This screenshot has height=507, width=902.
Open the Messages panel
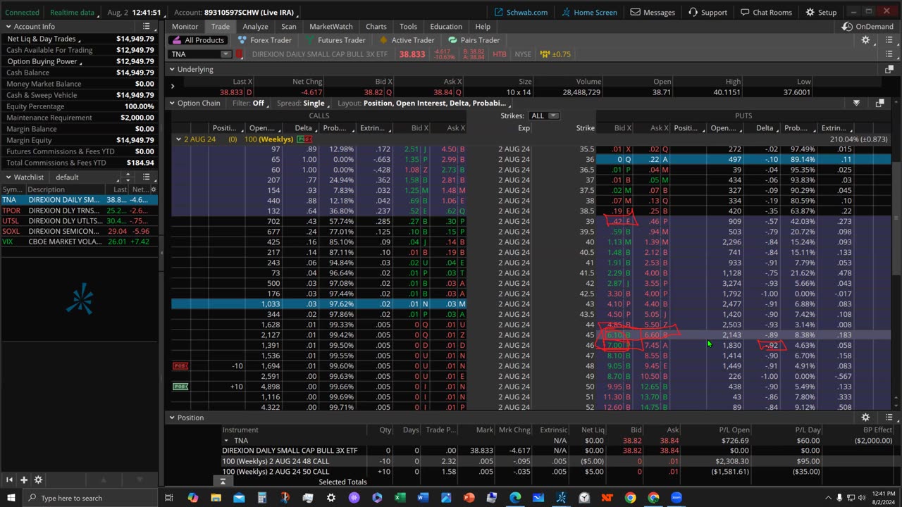(x=653, y=12)
